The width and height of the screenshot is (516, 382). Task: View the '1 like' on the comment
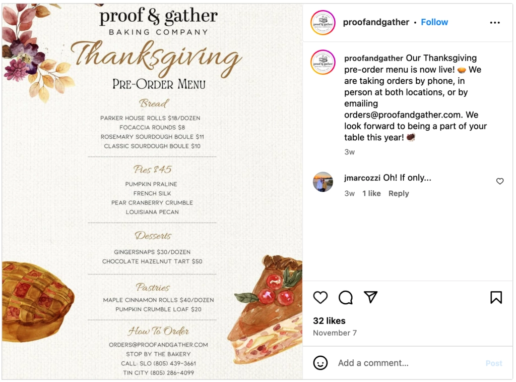371,193
